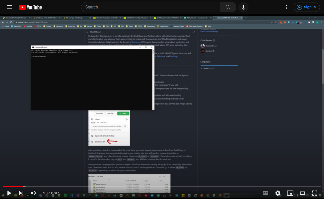Click the search magnifier icon
Image resolution: width=324 pixels, height=199 pixels.
(228, 7)
